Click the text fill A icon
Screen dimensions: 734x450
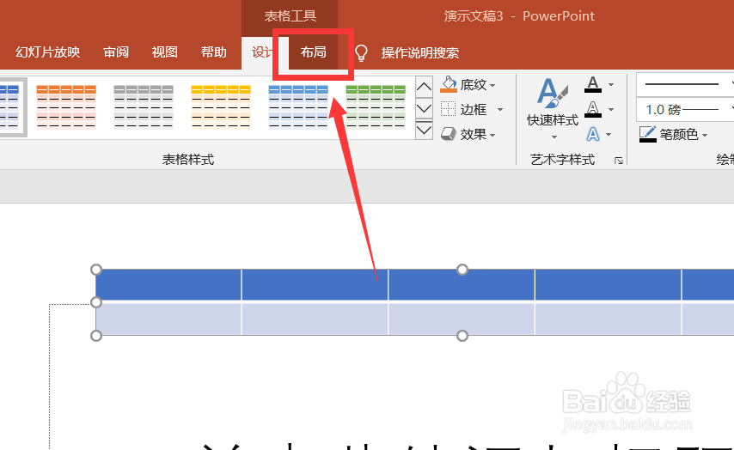tap(593, 84)
